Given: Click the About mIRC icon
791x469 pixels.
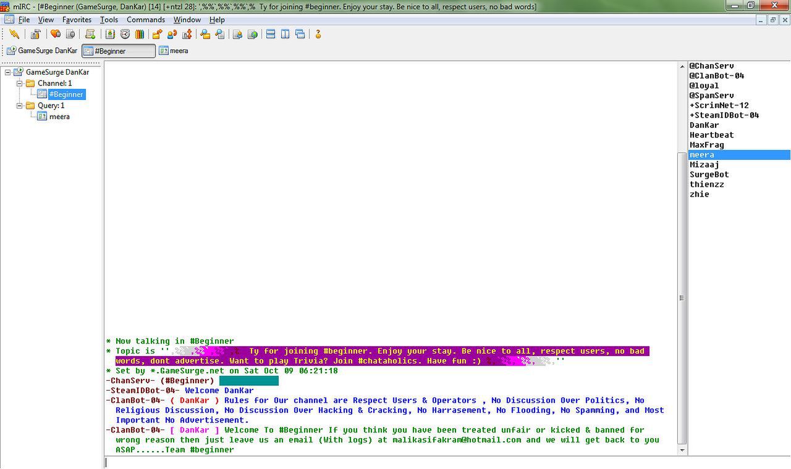Looking at the screenshot, I should 318,35.
